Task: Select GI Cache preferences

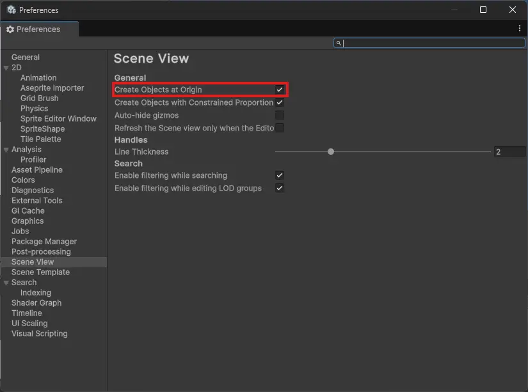Action: coord(28,211)
